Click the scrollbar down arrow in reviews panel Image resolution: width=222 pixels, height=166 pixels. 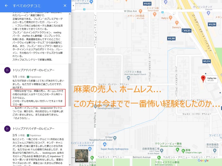pos(70,165)
